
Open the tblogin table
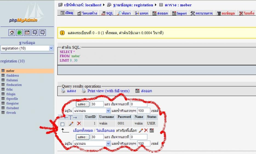(11, 94)
